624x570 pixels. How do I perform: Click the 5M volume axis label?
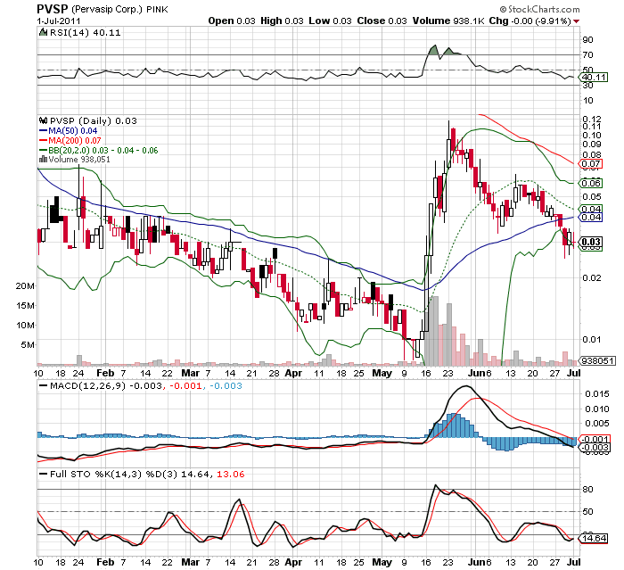pyautogui.click(x=27, y=344)
